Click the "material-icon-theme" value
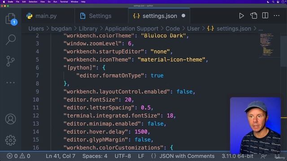 point(171,59)
